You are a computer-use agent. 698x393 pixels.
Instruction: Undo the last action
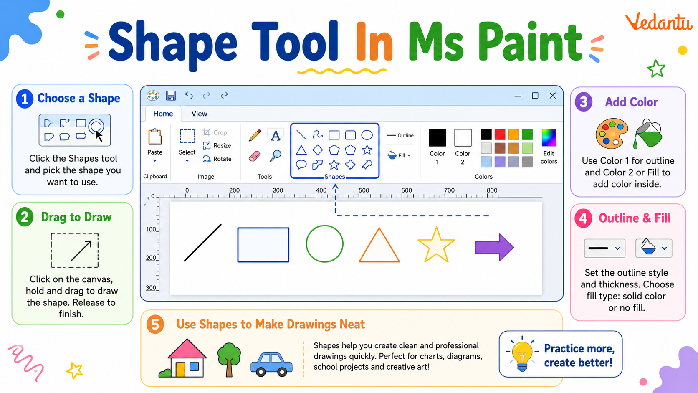(x=189, y=96)
